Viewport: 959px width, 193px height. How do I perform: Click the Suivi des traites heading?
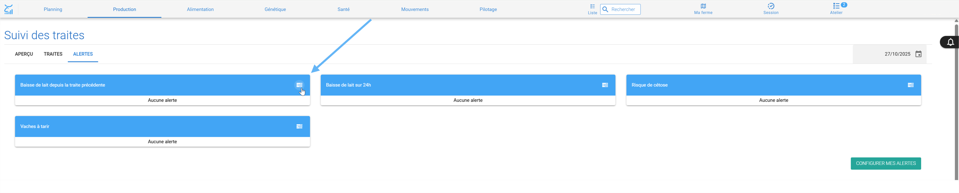(44, 35)
